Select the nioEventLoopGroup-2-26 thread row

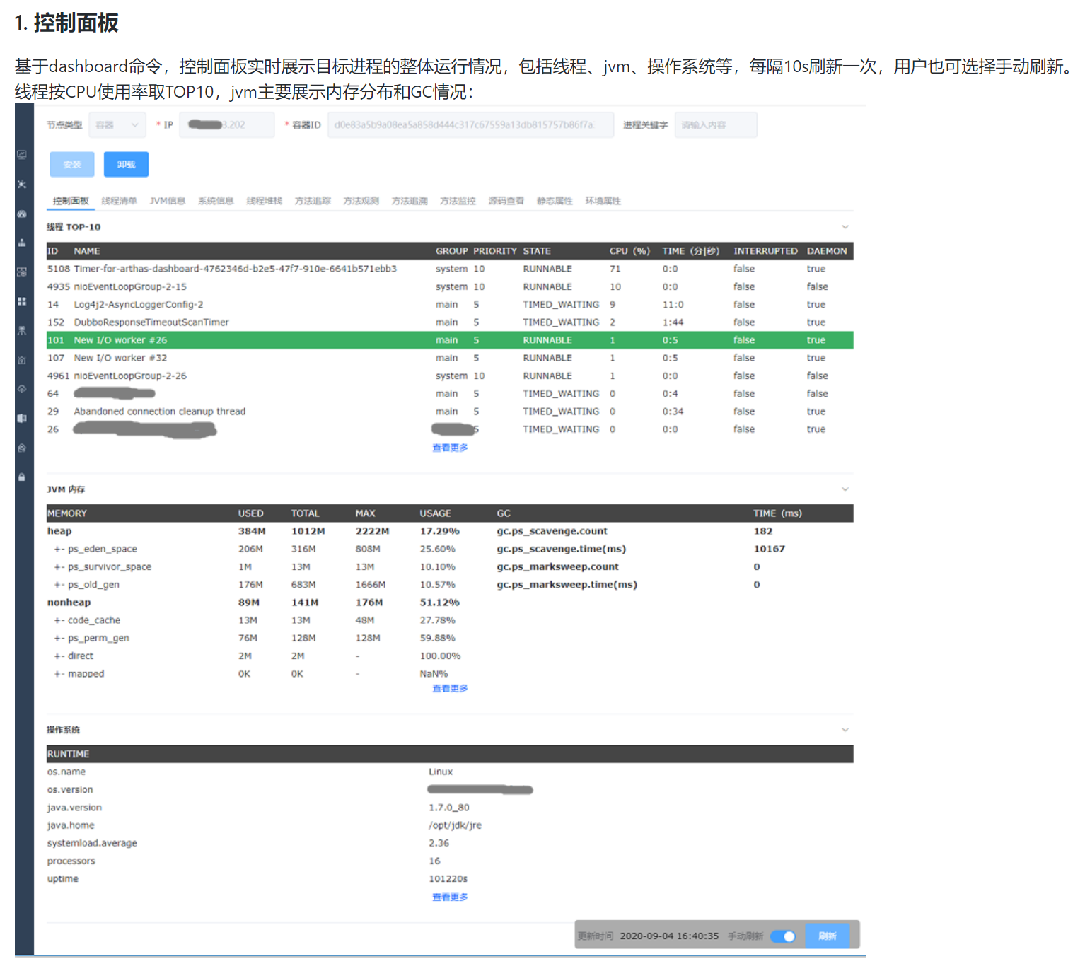click(x=450, y=376)
